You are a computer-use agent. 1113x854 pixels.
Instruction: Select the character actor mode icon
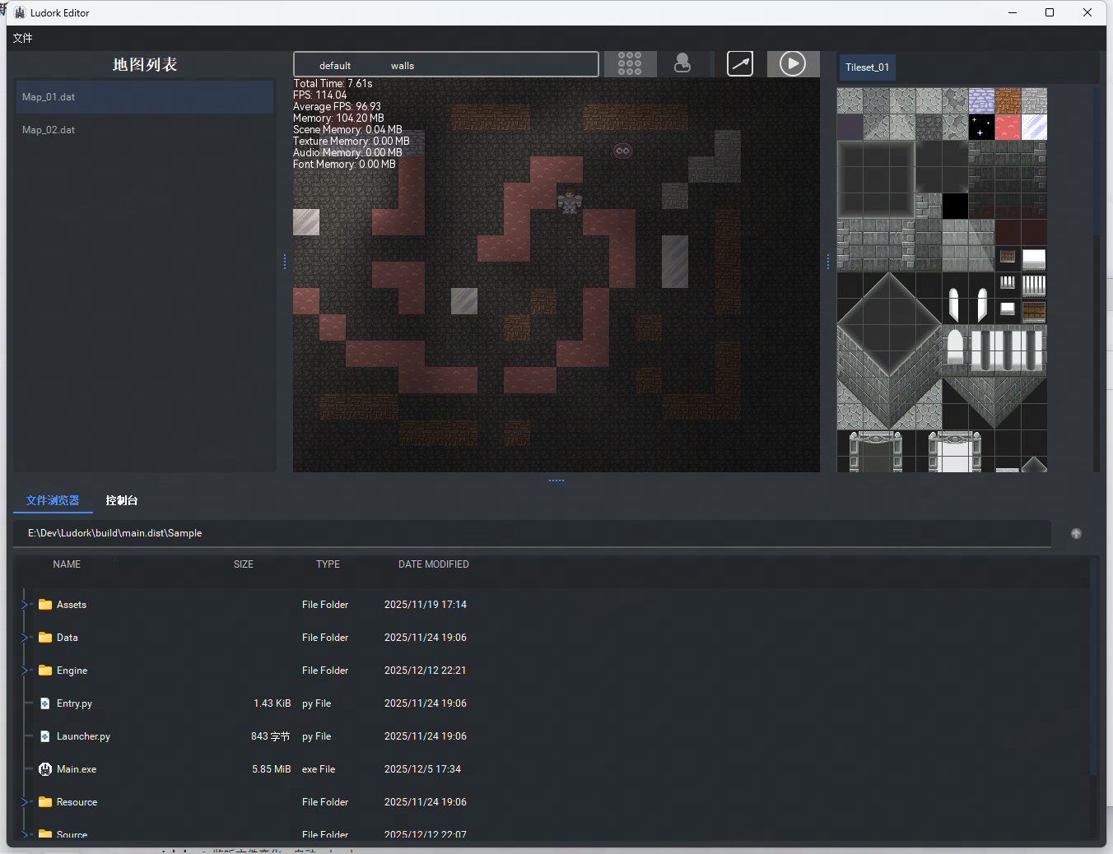pos(682,64)
